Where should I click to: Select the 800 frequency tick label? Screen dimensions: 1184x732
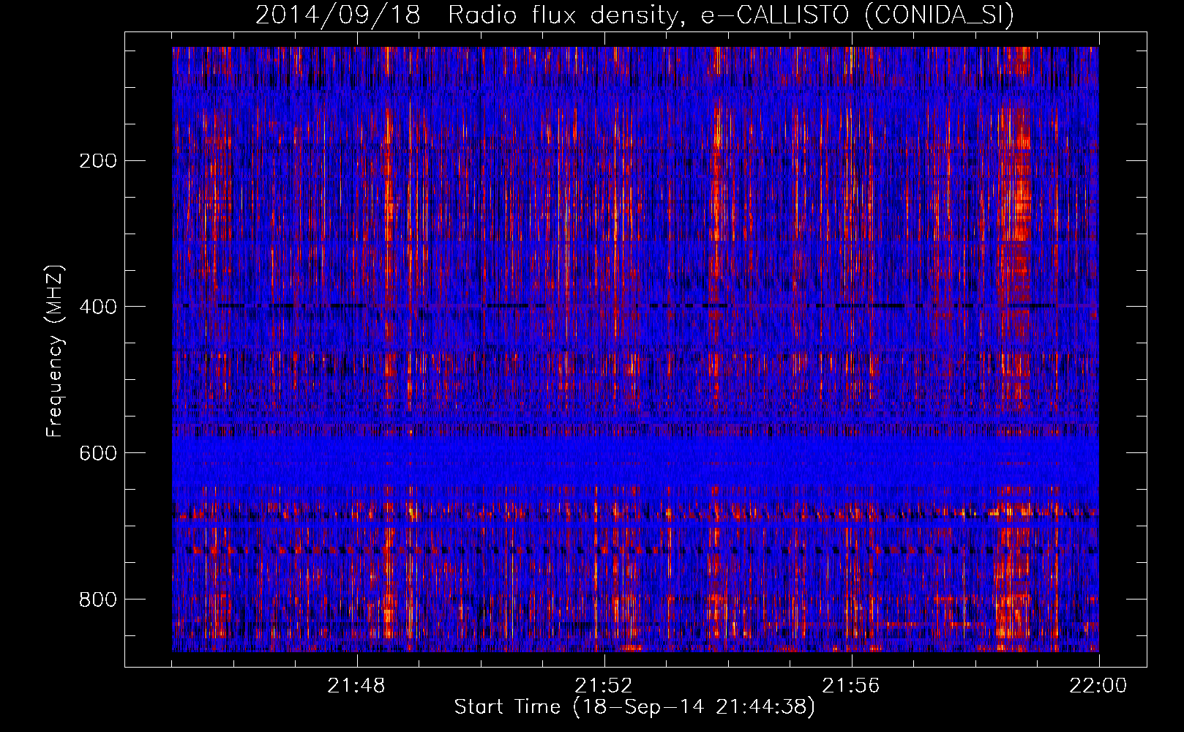(98, 600)
